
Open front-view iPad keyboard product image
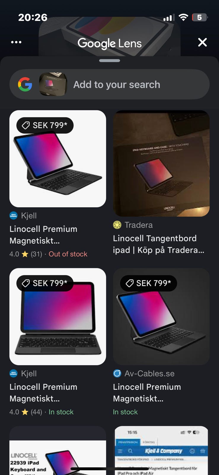(58, 317)
